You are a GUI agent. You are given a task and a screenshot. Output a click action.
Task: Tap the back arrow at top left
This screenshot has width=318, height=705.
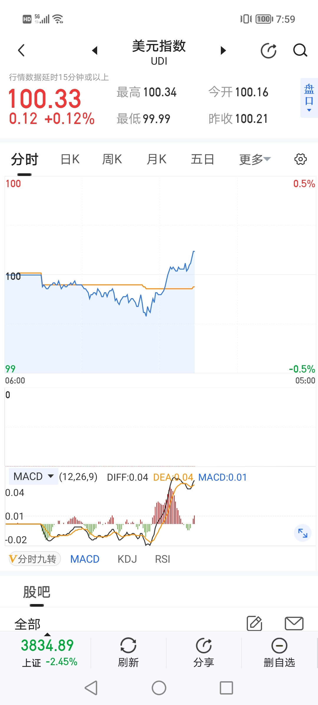(21, 50)
